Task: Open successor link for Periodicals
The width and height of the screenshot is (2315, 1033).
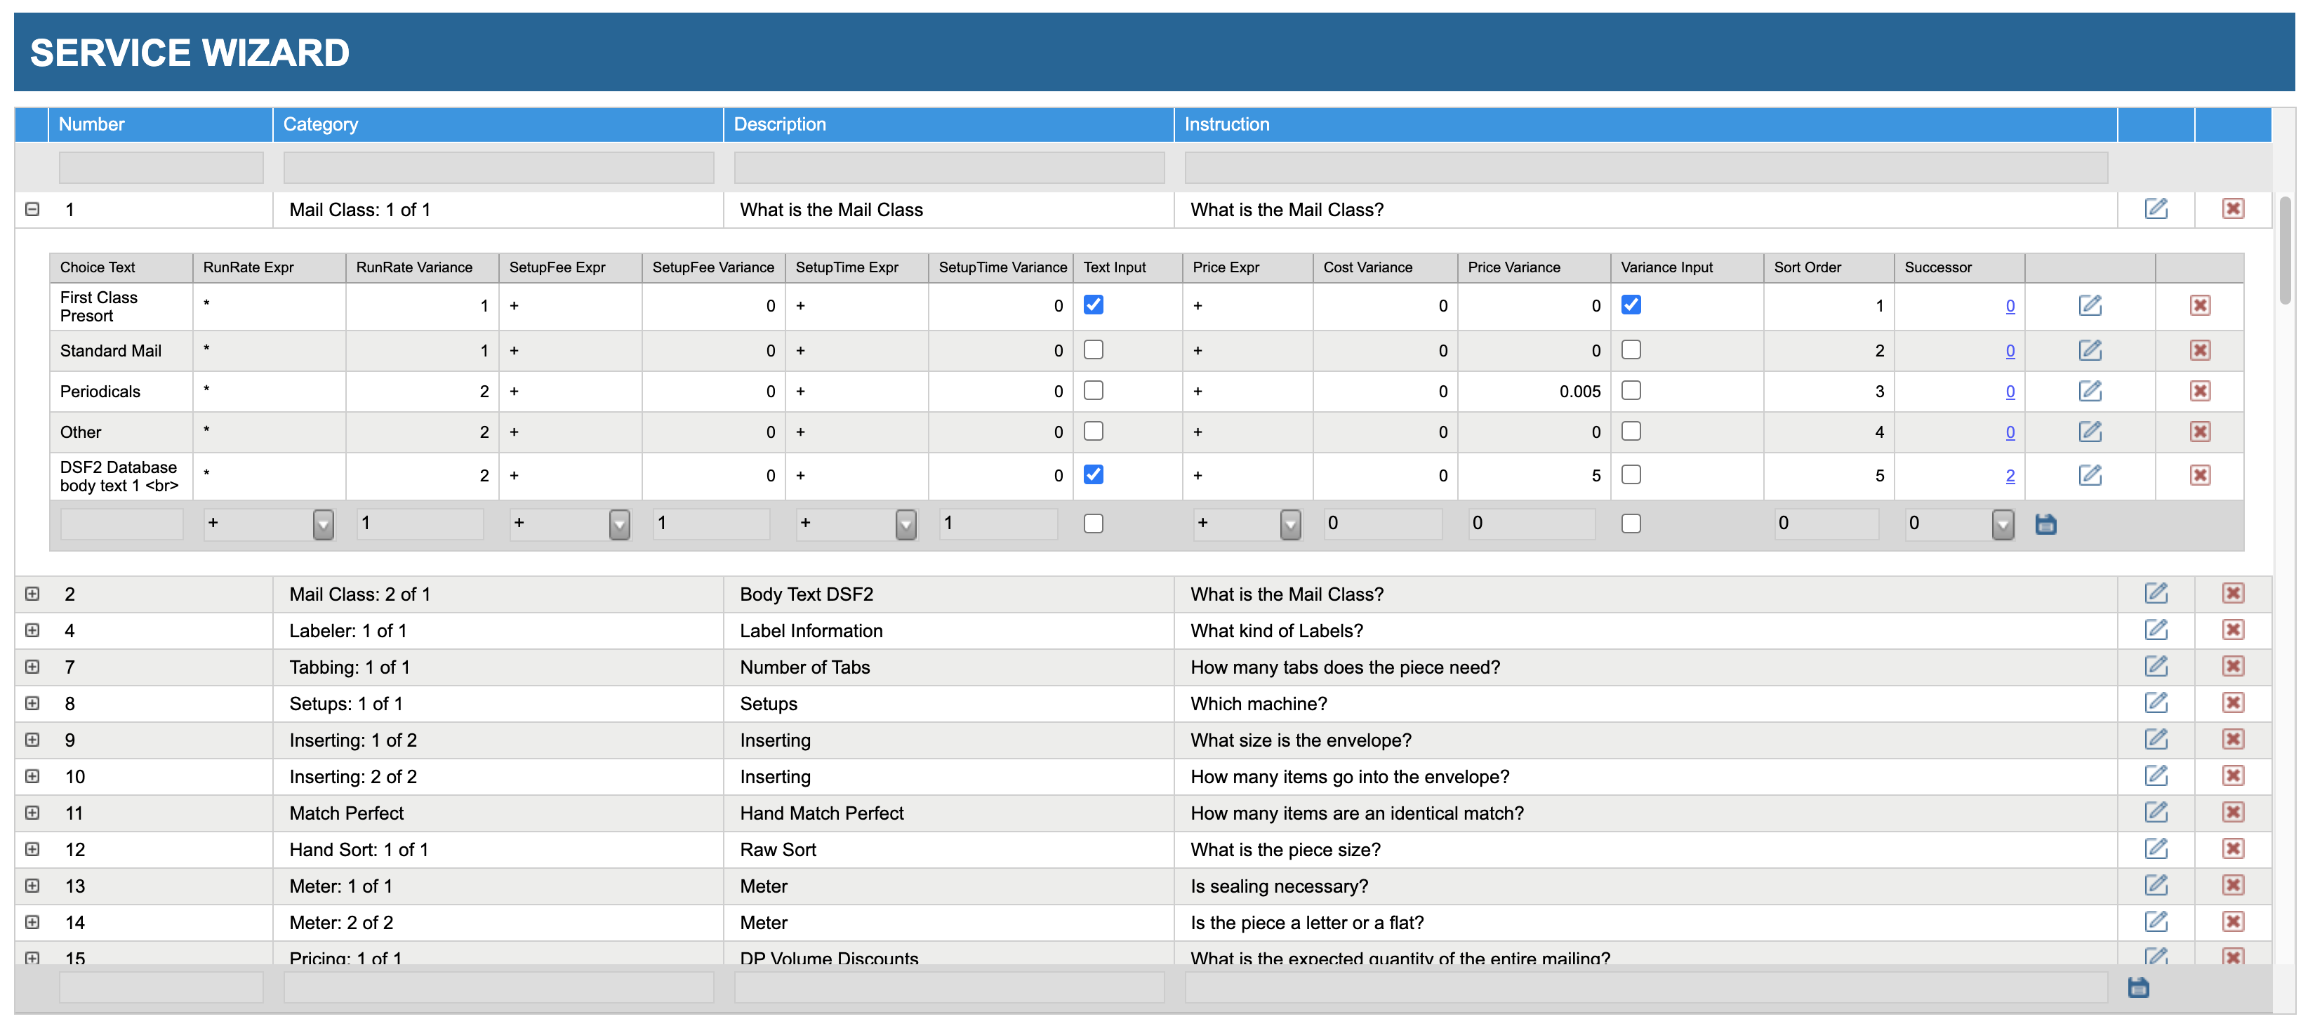Action: [2010, 391]
